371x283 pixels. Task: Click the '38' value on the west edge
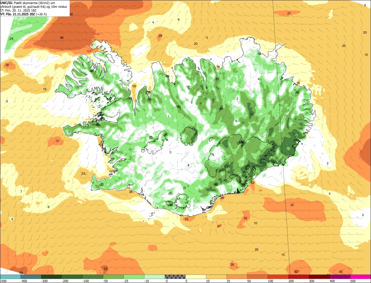coord(7,65)
